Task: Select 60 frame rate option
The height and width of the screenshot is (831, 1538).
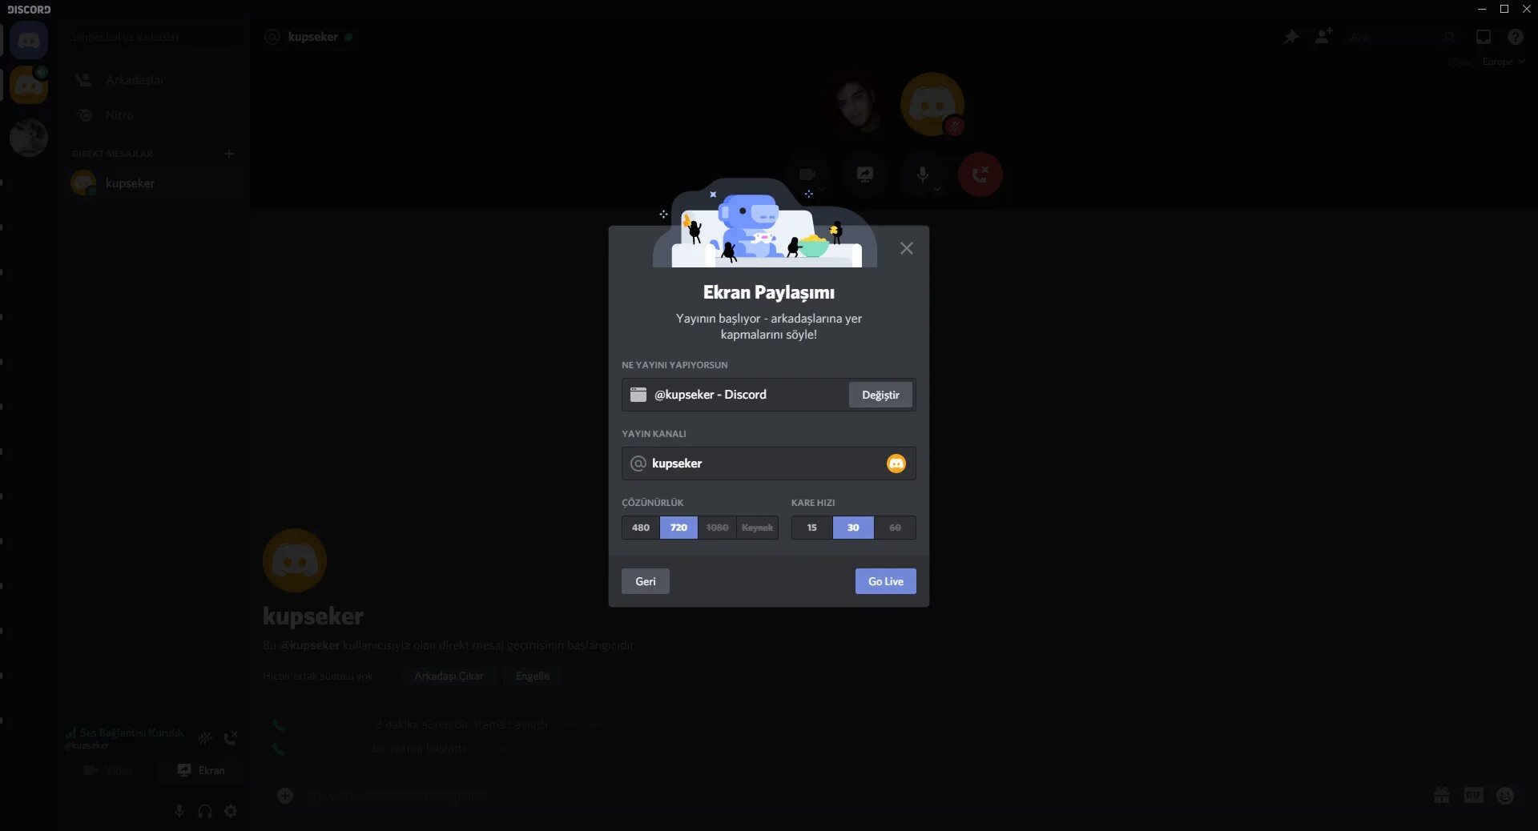Action: [x=895, y=528]
